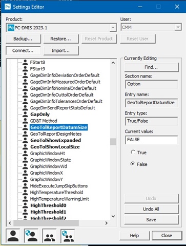Select the GageDimInfoOuttolOrderDefault entry
Viewport: 186px width, 246px height.
click(x=61, y=95)
